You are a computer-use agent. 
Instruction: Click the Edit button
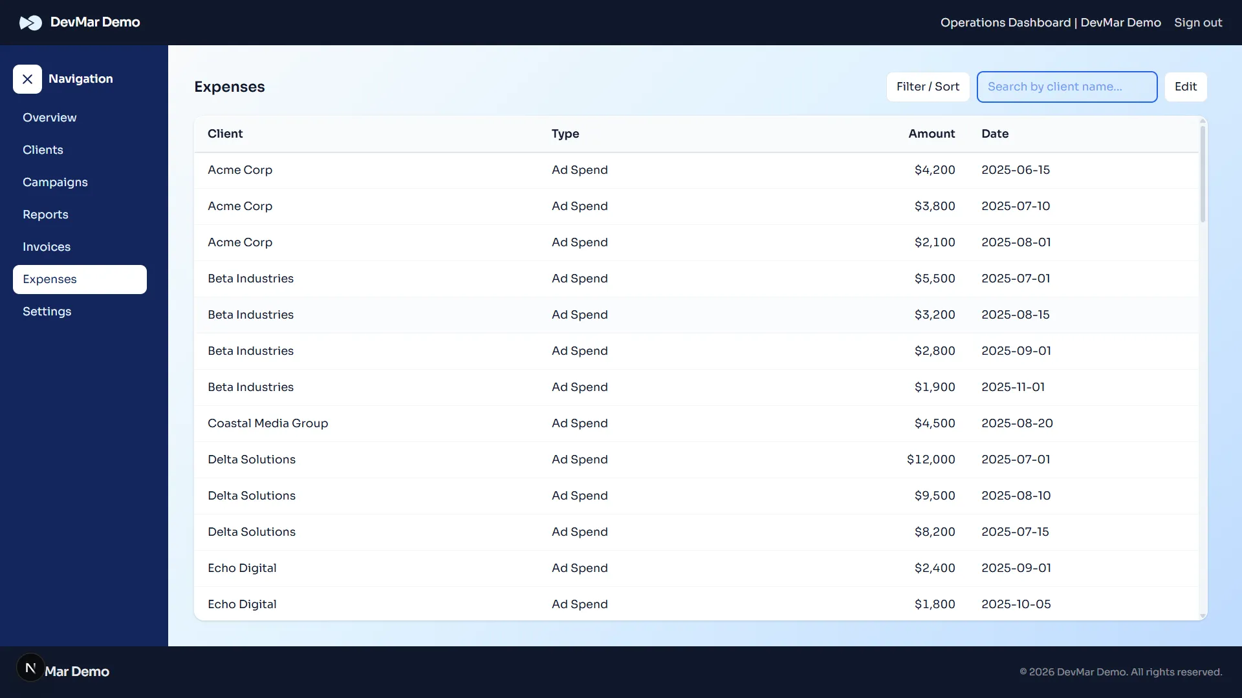1185,86
